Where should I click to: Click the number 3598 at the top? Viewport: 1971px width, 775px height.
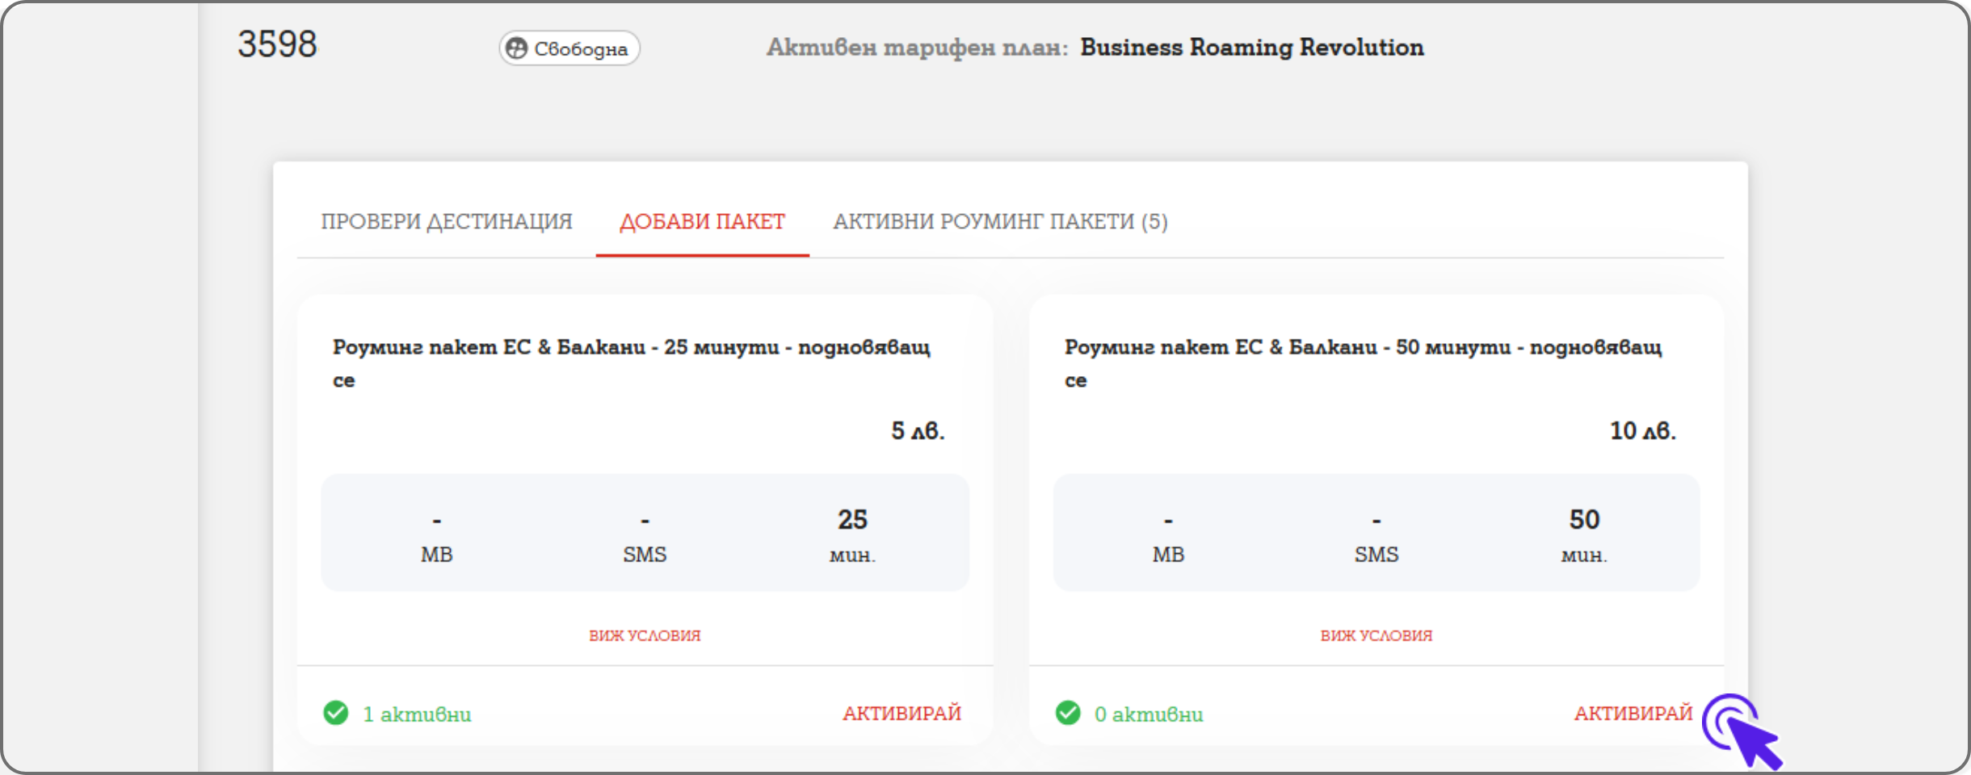[277, 44]
